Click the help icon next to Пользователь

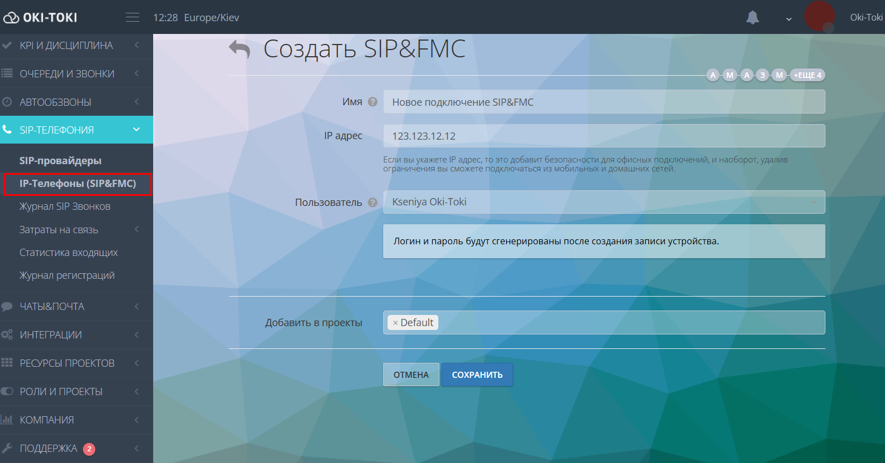[373, 203]
